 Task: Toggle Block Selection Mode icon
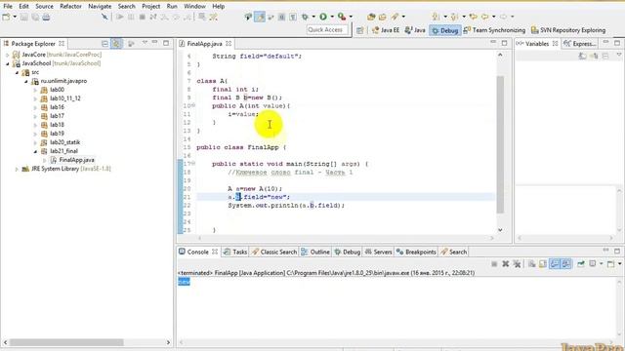(281, 17)
